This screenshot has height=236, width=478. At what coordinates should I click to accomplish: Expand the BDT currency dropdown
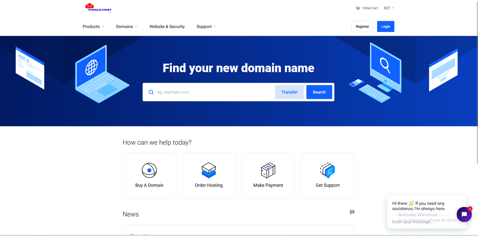(389, 8)
